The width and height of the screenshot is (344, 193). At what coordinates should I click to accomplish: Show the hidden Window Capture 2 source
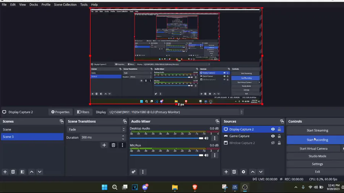[273, 143]
